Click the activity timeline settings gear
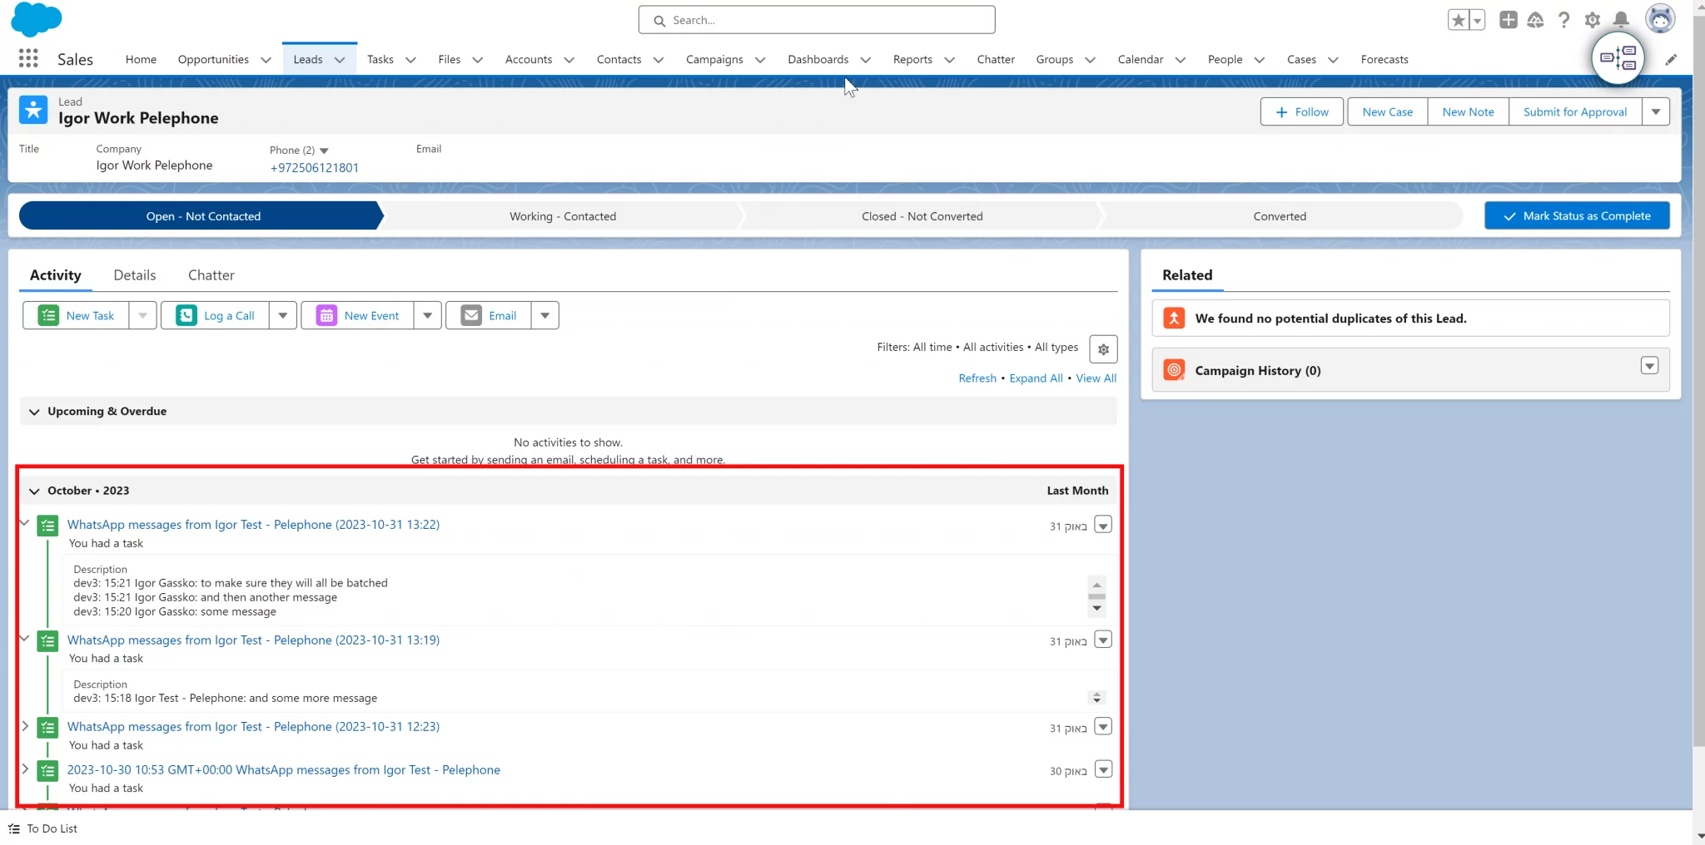 [1103, 349]
